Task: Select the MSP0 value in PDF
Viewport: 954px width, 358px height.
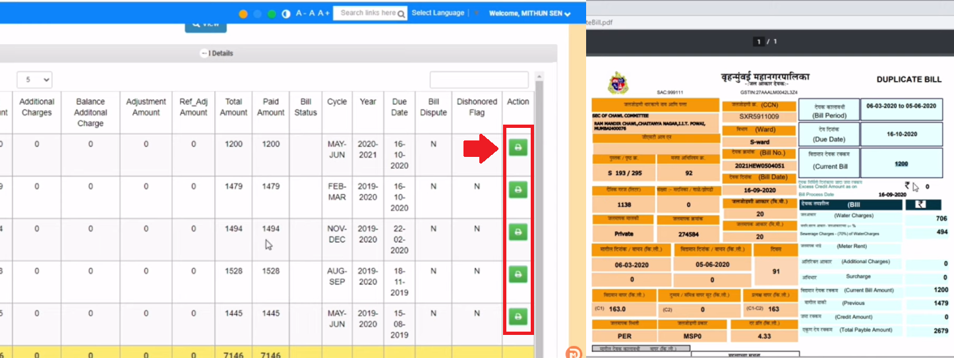Action: (x=692, y=336)
